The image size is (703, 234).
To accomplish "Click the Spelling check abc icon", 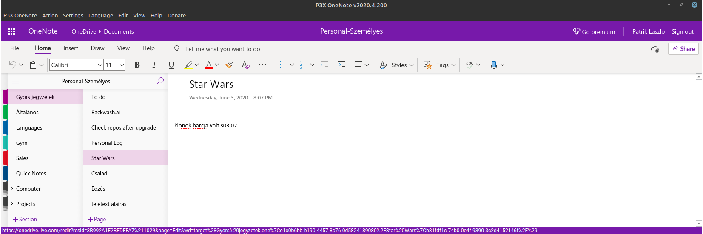I will [x=470, y=65].
